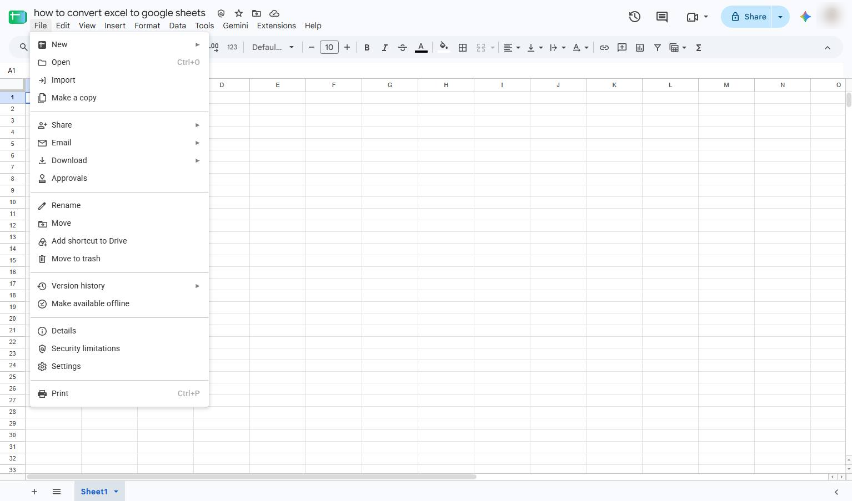Create a filter with funnel icon
The image size is (852, 501).
(658, 48)
